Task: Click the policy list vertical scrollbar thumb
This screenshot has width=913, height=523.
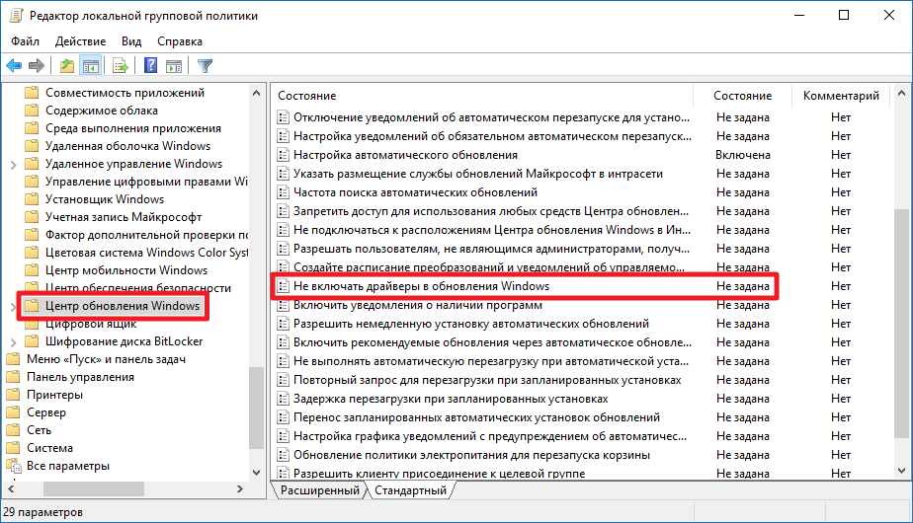Action: pos(901,323)
